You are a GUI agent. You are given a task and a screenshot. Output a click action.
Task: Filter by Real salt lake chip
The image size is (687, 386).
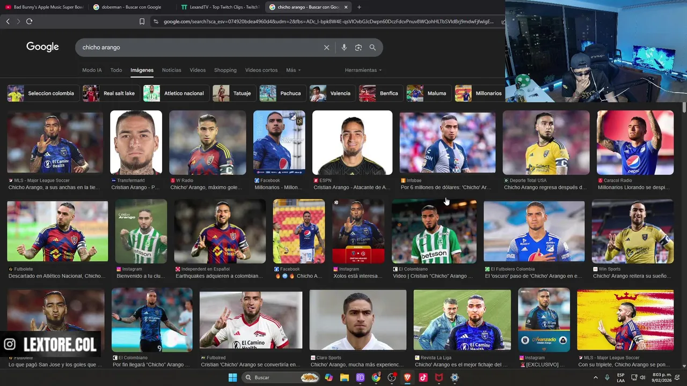click(x=111, y=93)
